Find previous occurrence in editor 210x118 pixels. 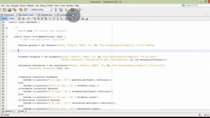click(38, 19)
